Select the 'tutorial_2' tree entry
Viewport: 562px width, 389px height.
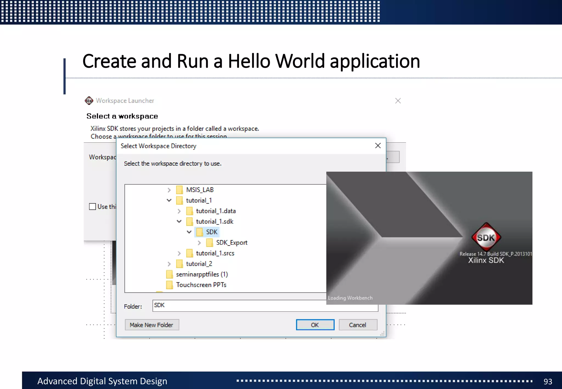[x=199, y=264]
